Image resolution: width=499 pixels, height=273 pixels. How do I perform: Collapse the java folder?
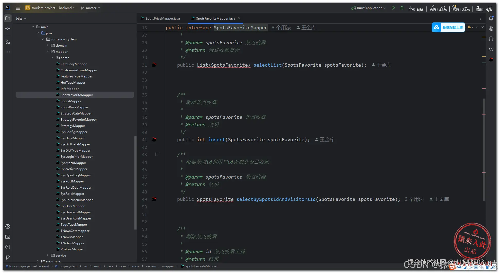click(38, 33)
